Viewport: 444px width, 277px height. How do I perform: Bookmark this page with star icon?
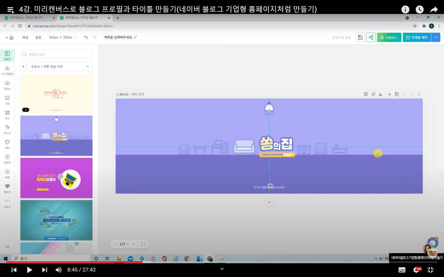coord(415,26)
